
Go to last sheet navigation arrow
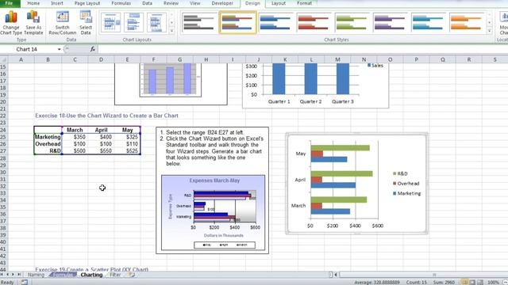pyautogui.click(x=19, y=275)
